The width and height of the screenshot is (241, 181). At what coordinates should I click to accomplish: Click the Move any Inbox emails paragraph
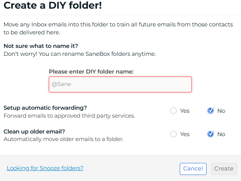coord(118,28)
